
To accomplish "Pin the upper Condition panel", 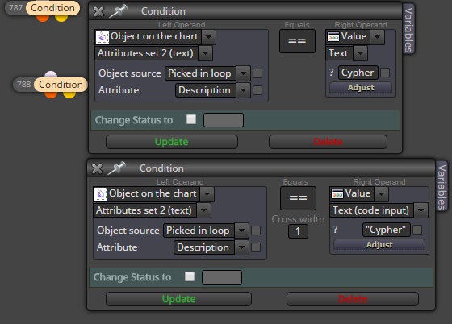I will coord(118,11).
